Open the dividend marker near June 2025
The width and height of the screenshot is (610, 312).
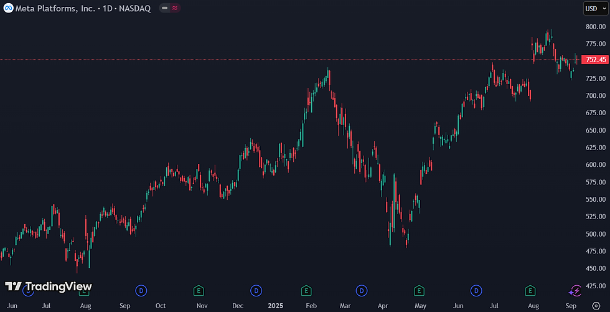(476, 290)
